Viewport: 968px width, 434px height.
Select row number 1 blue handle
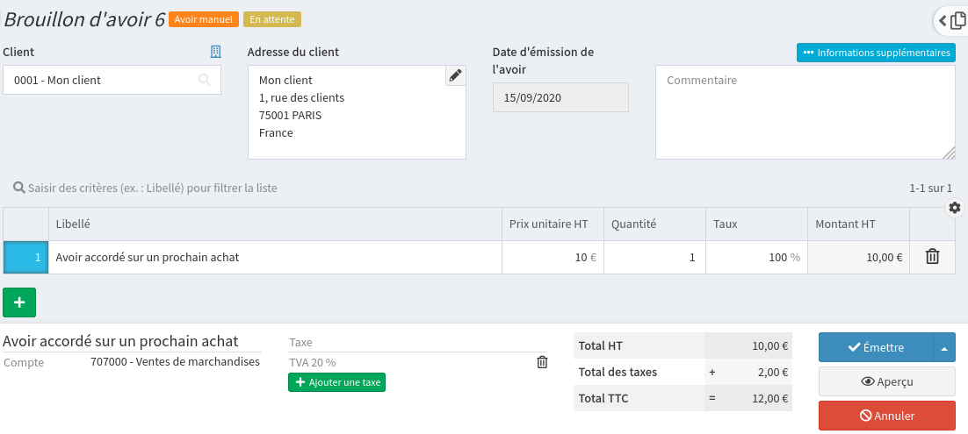[25, 258]
